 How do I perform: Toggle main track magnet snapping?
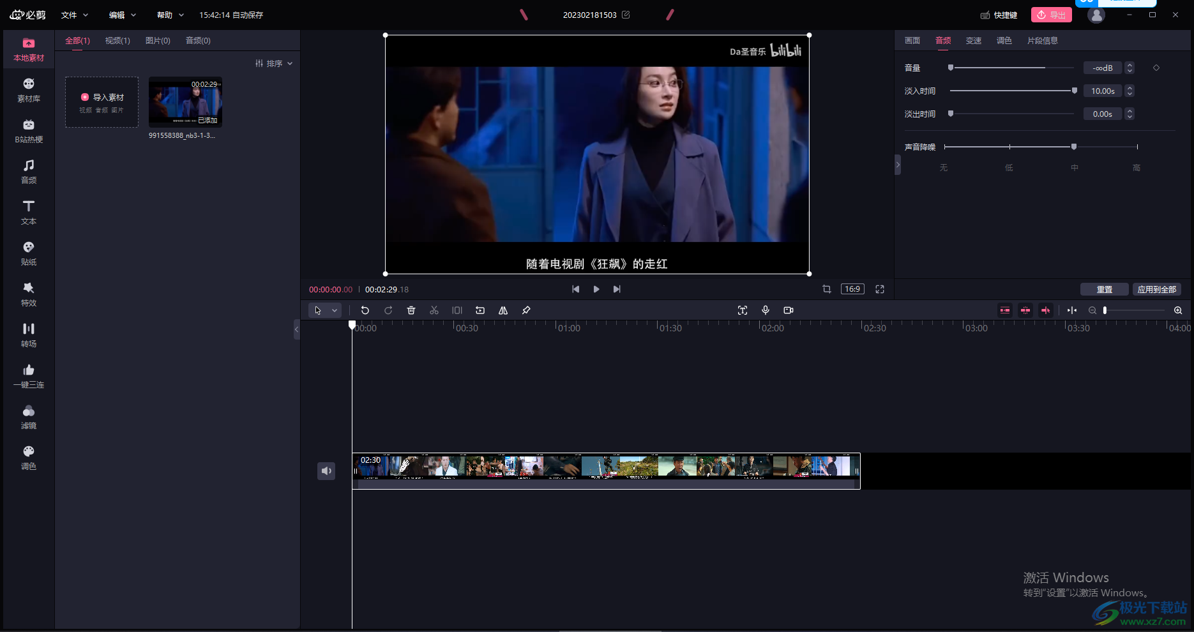(x=1005, y=310)
